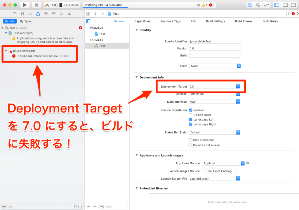Switch issue grouping to By Type
299x210 pixels.
[x=25, y=21]
